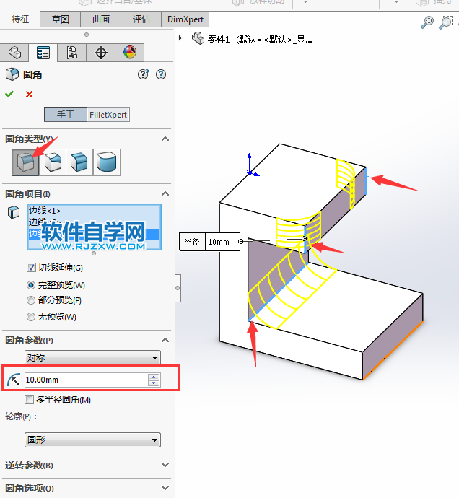Image resolution: width=459 pixels, height=498 pixels.
Task: Select the 部分预览 partial preview radio button
Action: 31,300
